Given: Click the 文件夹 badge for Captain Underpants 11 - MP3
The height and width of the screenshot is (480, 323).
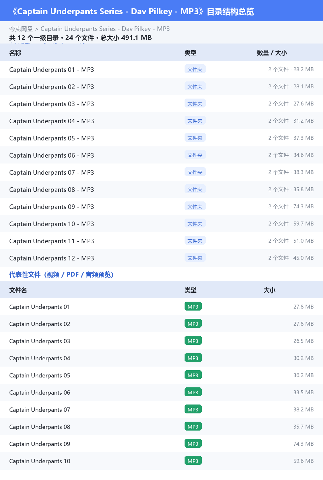Looking at the screenshot, I should tap(195, 241).
